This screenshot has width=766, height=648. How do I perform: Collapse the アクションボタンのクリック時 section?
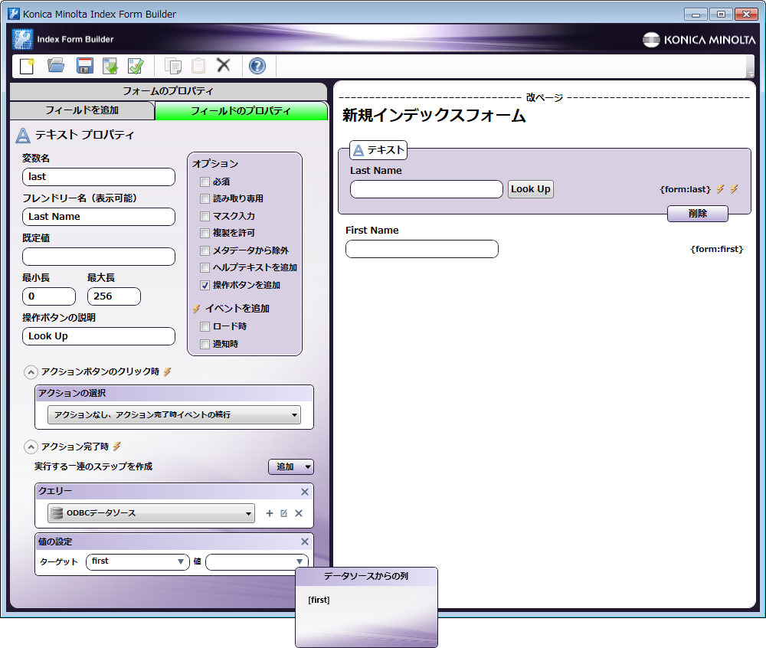click(x=31, y=372)
